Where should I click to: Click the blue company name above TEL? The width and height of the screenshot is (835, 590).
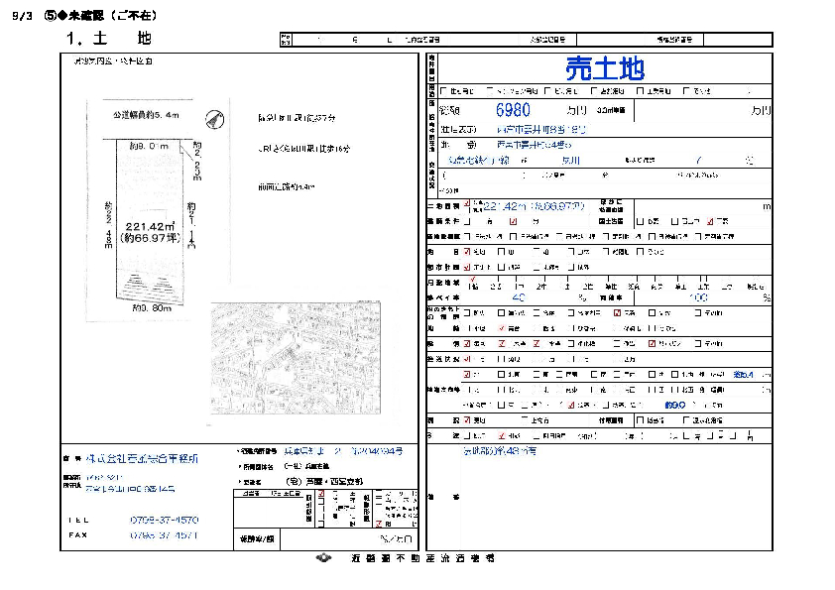tap(140, 459)
